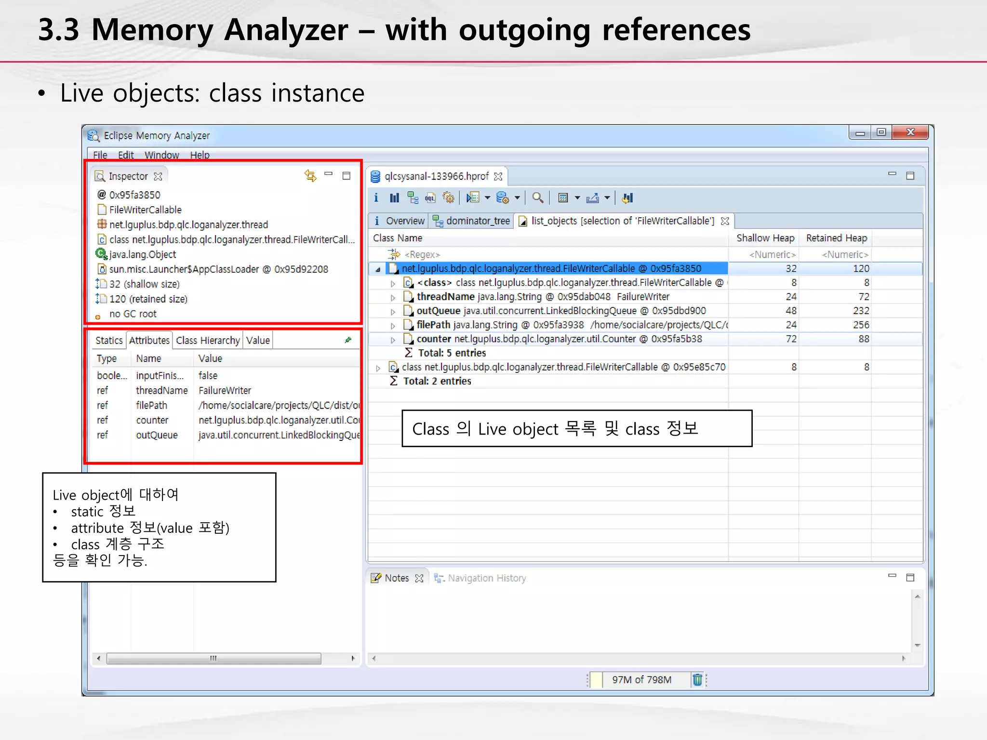Image resolution: width=987 pixels, height=740 pixels.
Task: Switch to the Attributes tab
Action: (149, 340)
